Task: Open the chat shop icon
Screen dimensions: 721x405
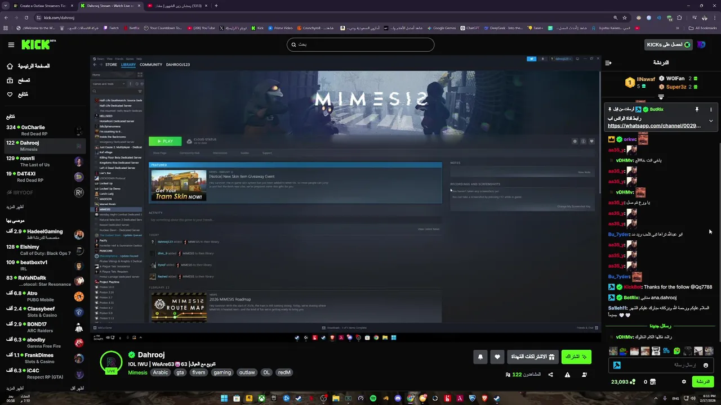Action: 653,381
